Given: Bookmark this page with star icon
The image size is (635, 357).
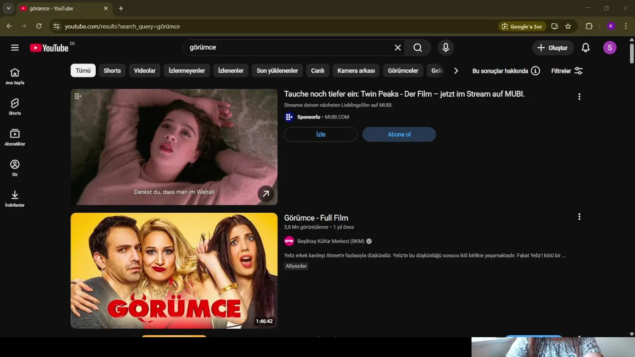Looking at the screenshot, I should point(568,26).
